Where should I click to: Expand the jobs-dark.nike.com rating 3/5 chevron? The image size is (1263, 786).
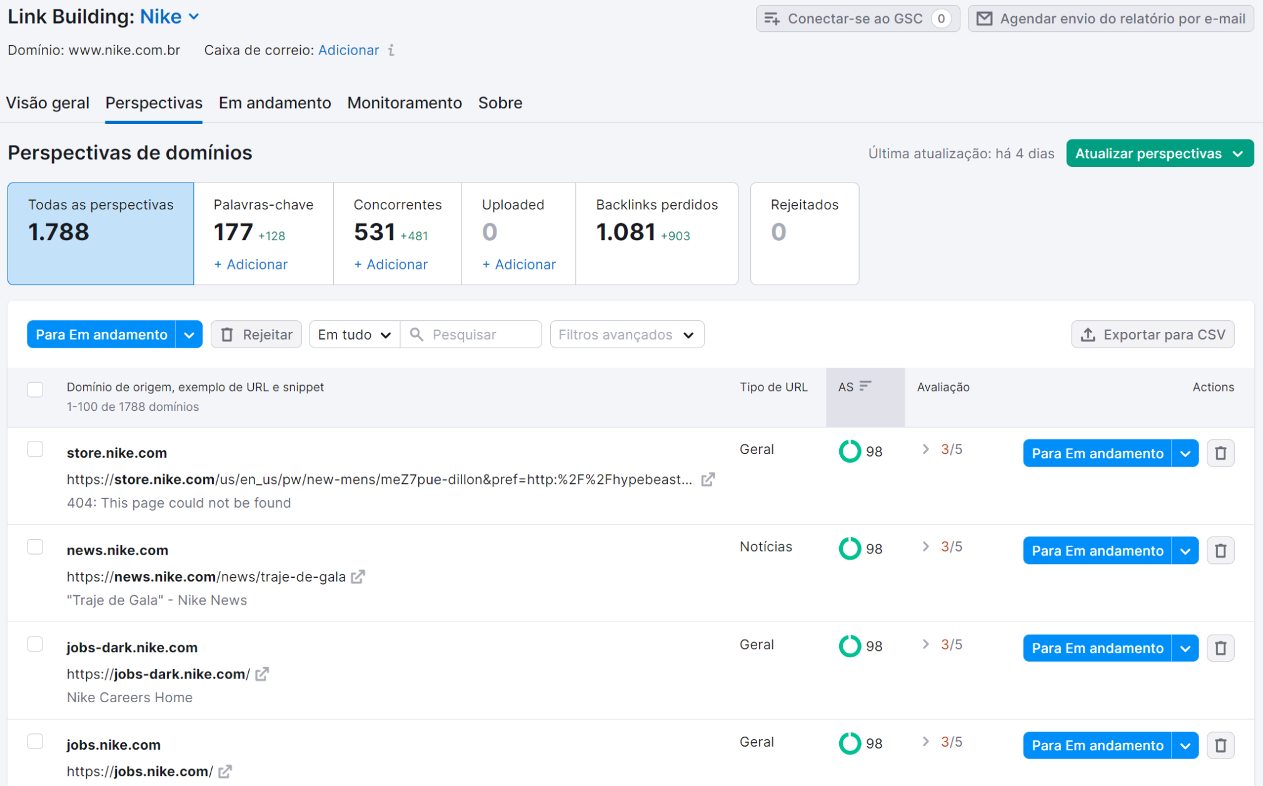(x=925, y=645)
